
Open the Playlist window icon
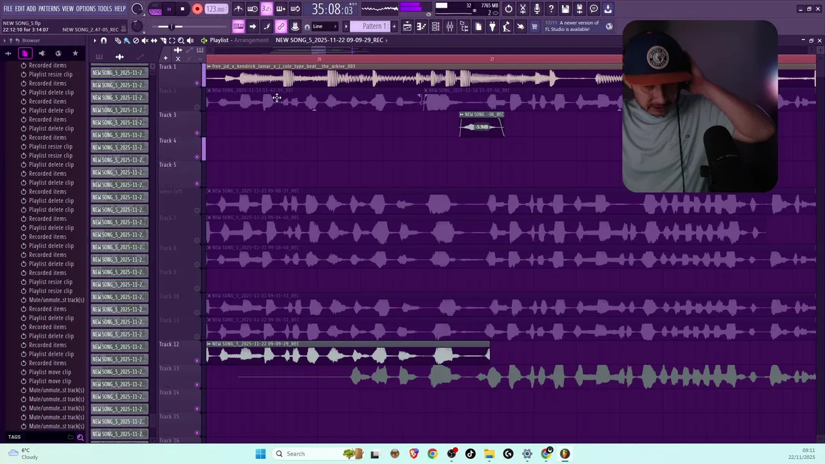click(x=407, y=26)
